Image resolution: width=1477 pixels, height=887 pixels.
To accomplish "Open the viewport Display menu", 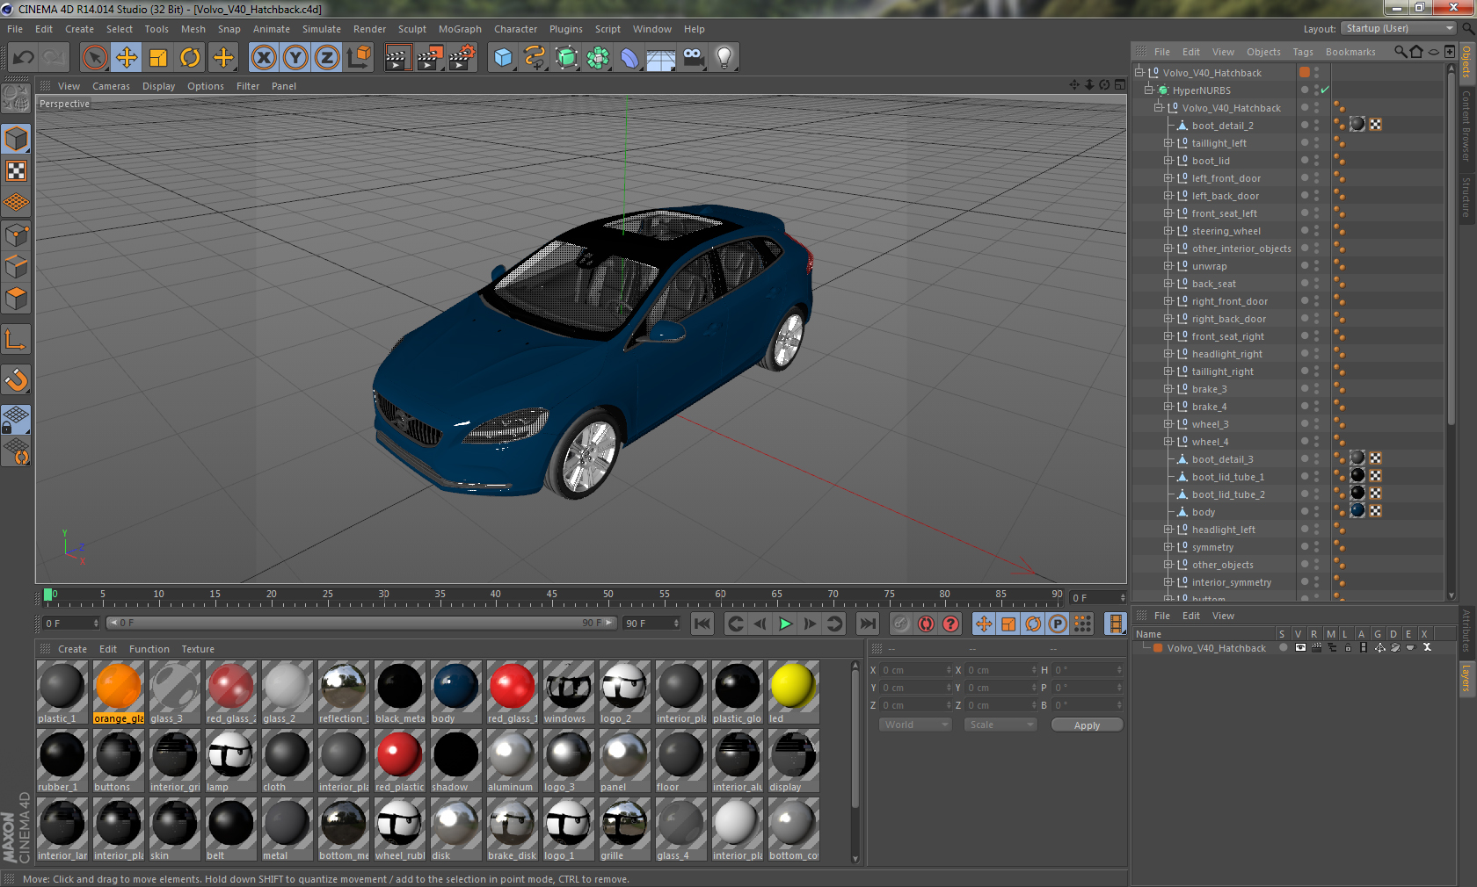I will coord(158,86).
